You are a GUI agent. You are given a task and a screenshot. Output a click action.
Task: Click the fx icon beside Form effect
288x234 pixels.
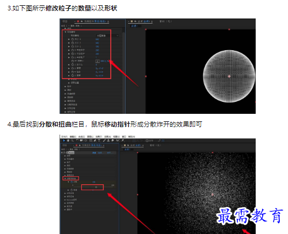coord(64,153)
